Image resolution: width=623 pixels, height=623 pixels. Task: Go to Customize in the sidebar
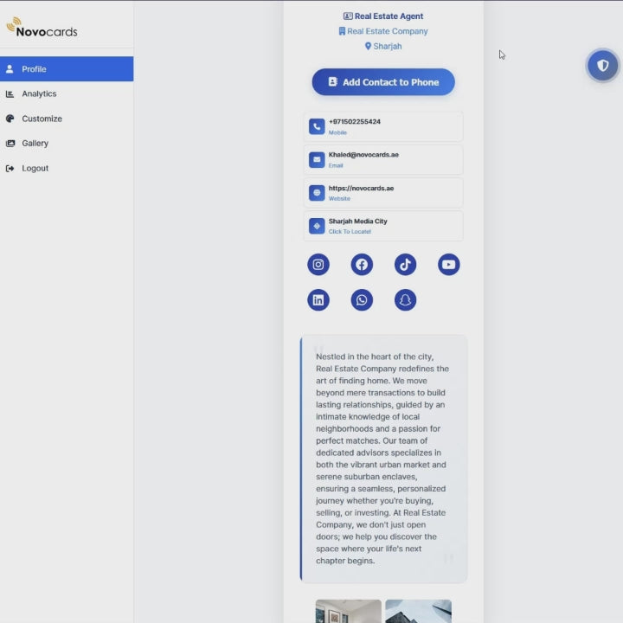tap(42, 119)
